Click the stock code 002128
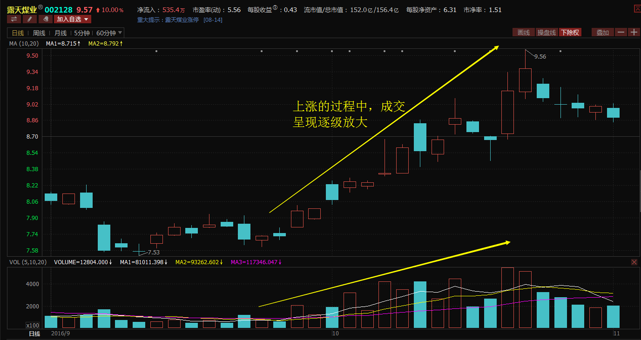The width and height of the screenshot is (641, 340). pos(59,10)
